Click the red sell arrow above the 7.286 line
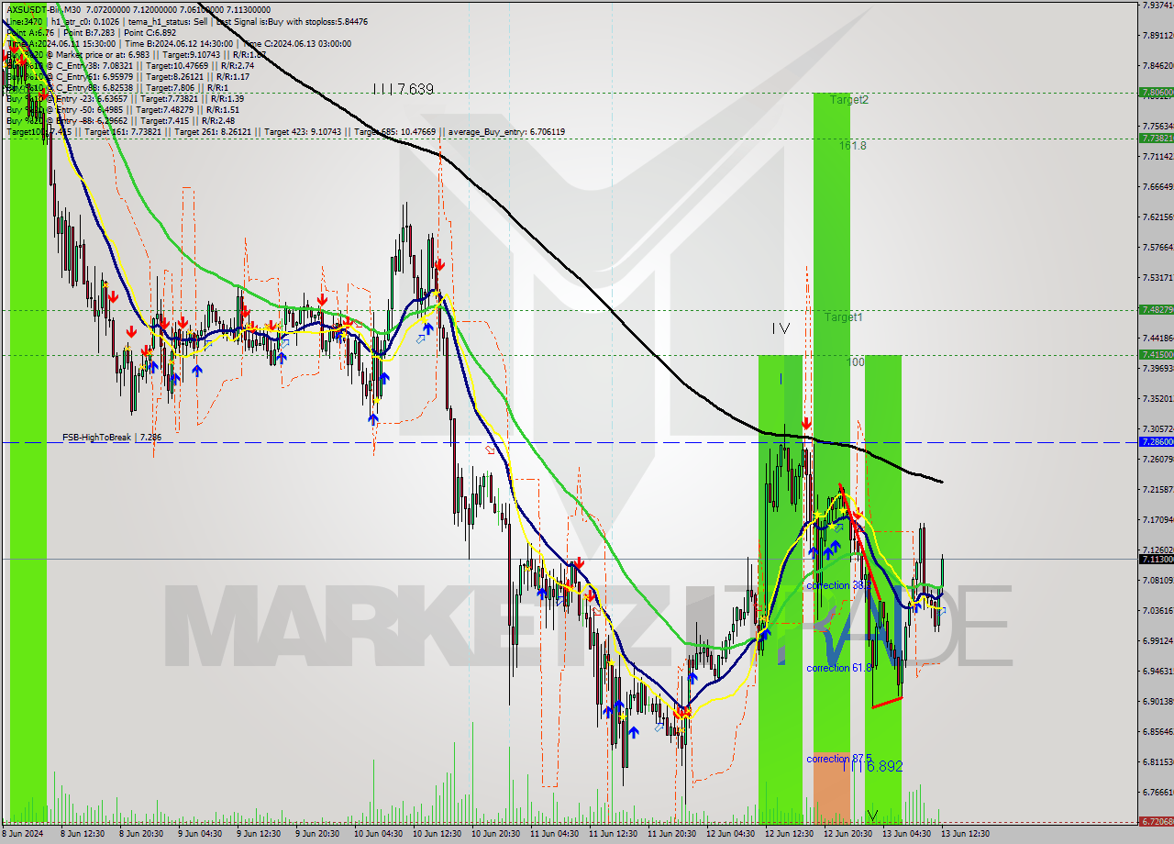Viewport: 1174px width, 844px height. pos(805,424)
